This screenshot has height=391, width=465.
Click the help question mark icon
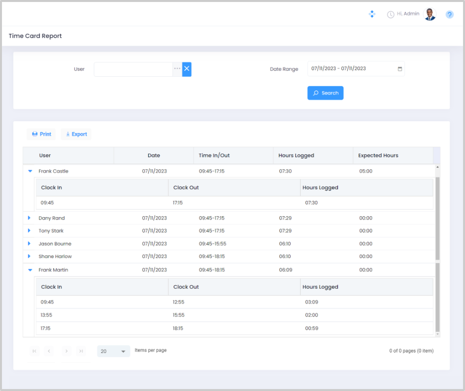click(449, 15)
